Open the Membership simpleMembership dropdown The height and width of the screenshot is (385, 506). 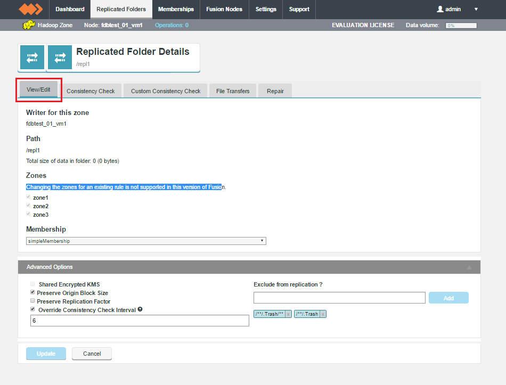pyautogui.click(x=146, y=241)
